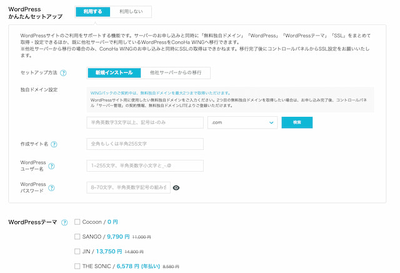Focus the 作成サイト名 input field

point(145,144)
